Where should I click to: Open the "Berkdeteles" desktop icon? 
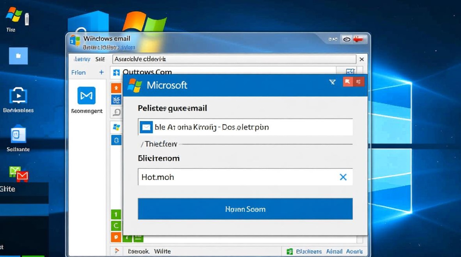coord(19,96)
